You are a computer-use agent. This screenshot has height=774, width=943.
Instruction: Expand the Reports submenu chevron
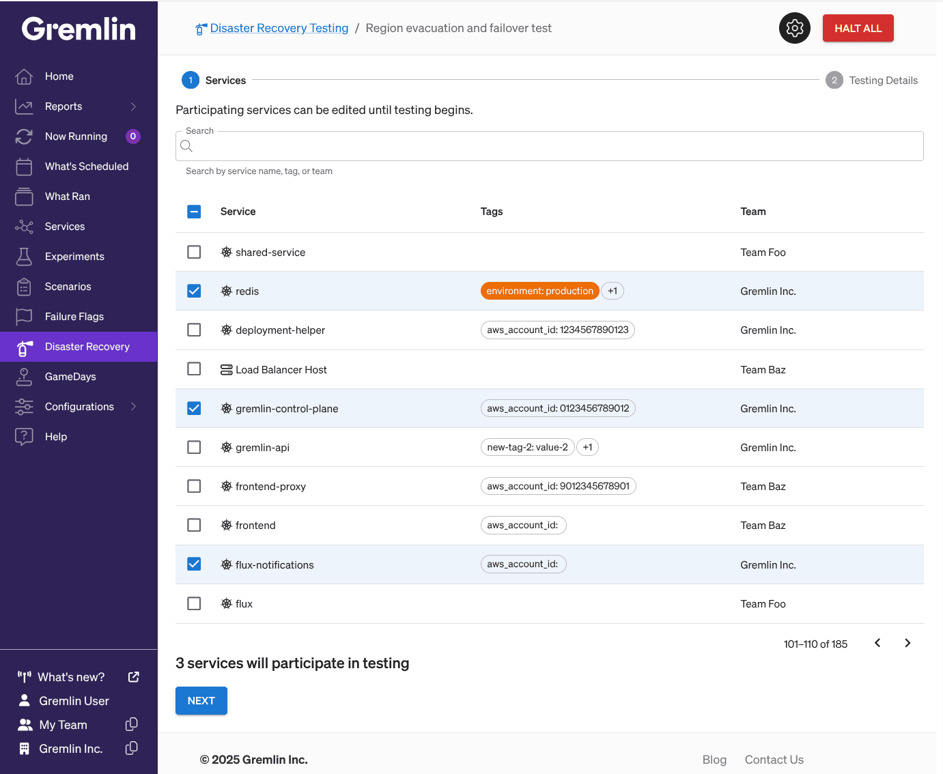[x=133, y=106]
